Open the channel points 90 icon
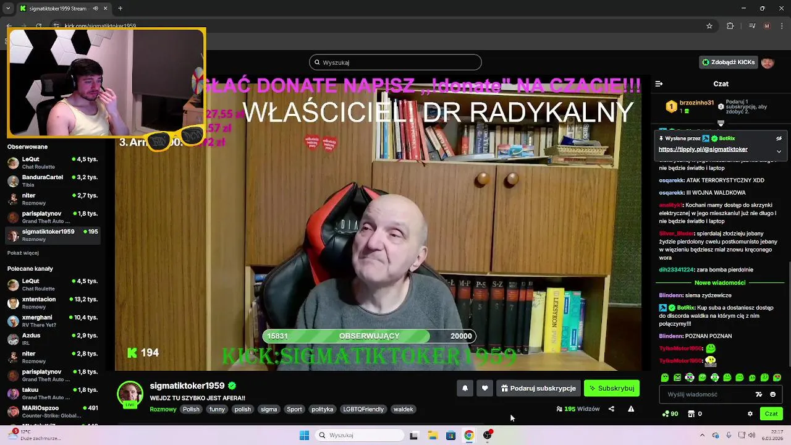Screen dimensions: 791x445 670,413
